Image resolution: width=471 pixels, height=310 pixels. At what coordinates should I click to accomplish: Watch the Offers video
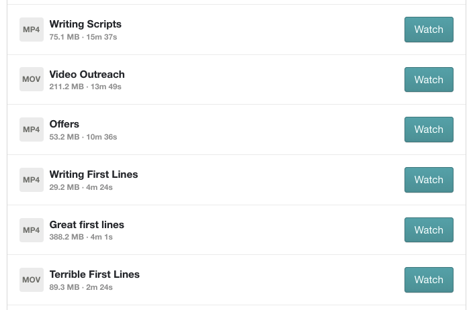click(428, 130)
